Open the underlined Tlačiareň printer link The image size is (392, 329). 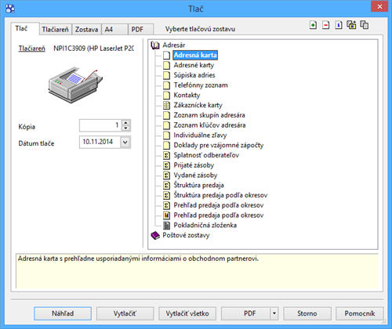pos(31,49)
